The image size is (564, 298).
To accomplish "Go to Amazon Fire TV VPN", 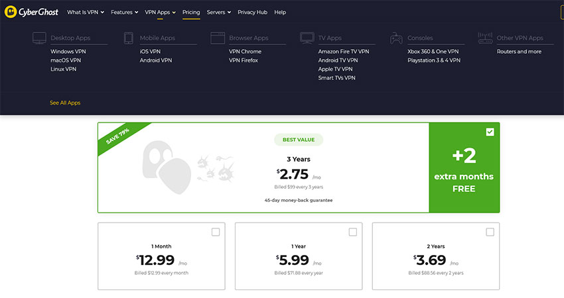I will (344, 52).
